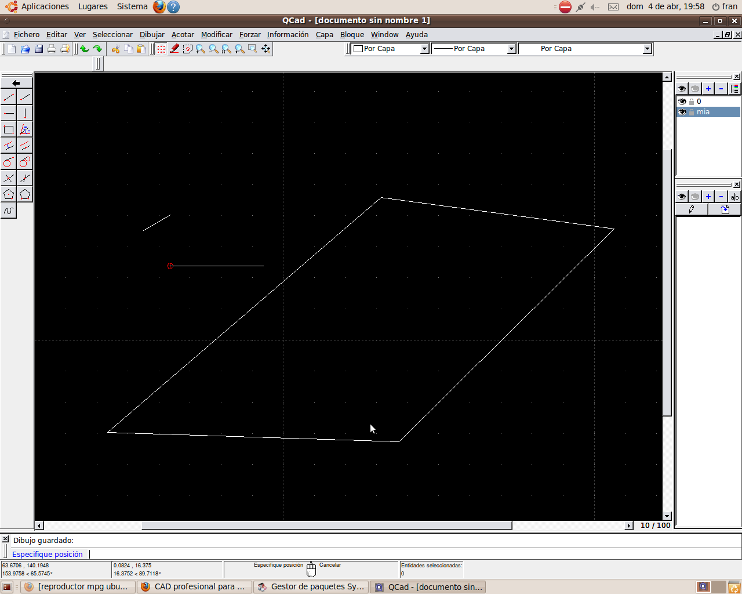The image size is (742, 594).
Task: Select Polygon with two corners tool
Action: 25,194
